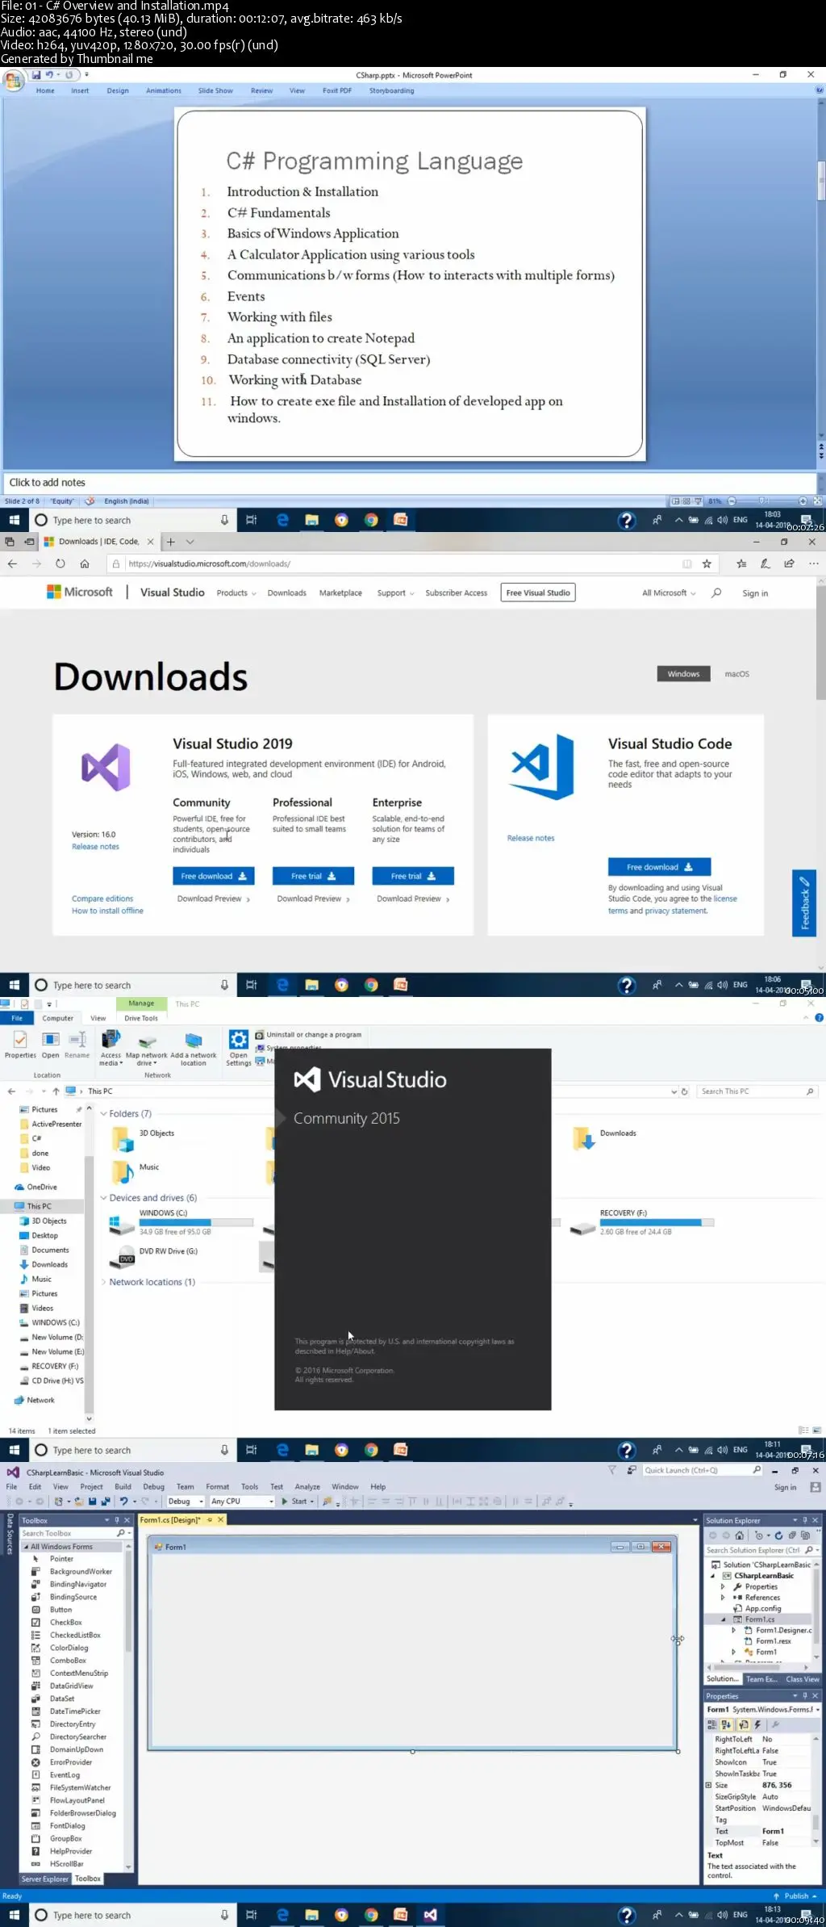Image resolution: width=826 pixels, height=1927 pixels.
Task: Click the Visual Studio taskbar icon
Action: tap(430, 1914)
